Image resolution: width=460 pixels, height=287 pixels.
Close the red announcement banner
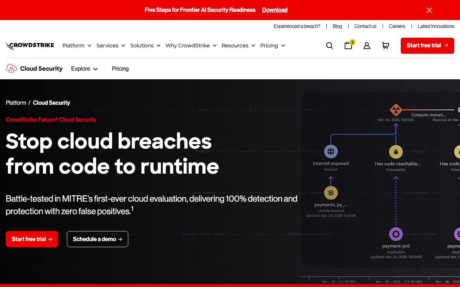pos(429,10)
